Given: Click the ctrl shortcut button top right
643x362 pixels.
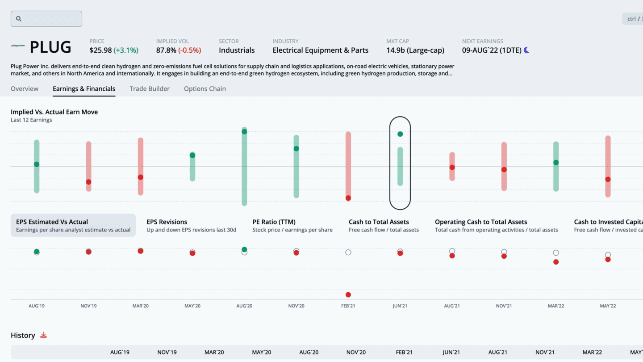Looking at the screenshot, I should [x=632, y=19].
